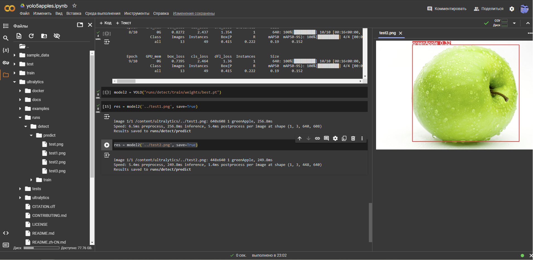Screen dimensions: 533x260
Task: Expand the top-level train folder
Action: pyautogui.click(x=14, y=73)
